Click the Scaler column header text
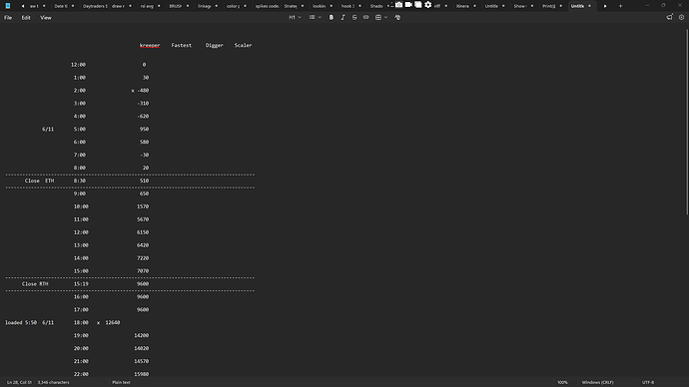 pos(243,45)
